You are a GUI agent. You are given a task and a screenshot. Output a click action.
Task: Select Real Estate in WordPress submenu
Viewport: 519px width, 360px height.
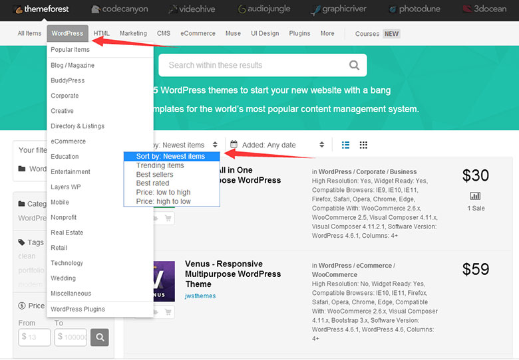67,232
